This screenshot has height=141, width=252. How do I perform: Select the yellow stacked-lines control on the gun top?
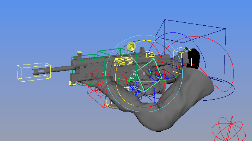point(123,61)
